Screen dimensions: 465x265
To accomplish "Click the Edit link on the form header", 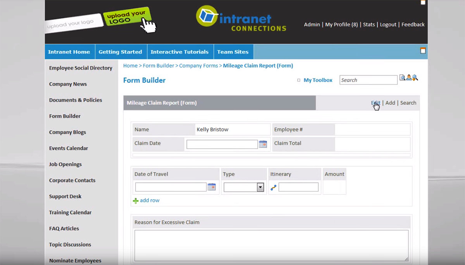I will pyautogui.click(x=375, y=103).
